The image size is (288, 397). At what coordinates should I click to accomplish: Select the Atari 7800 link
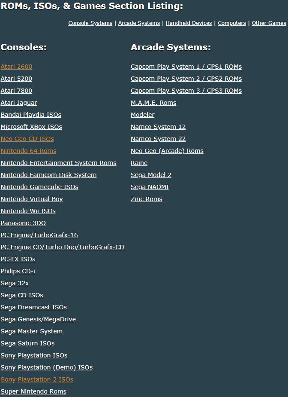[x=16, y=91]
